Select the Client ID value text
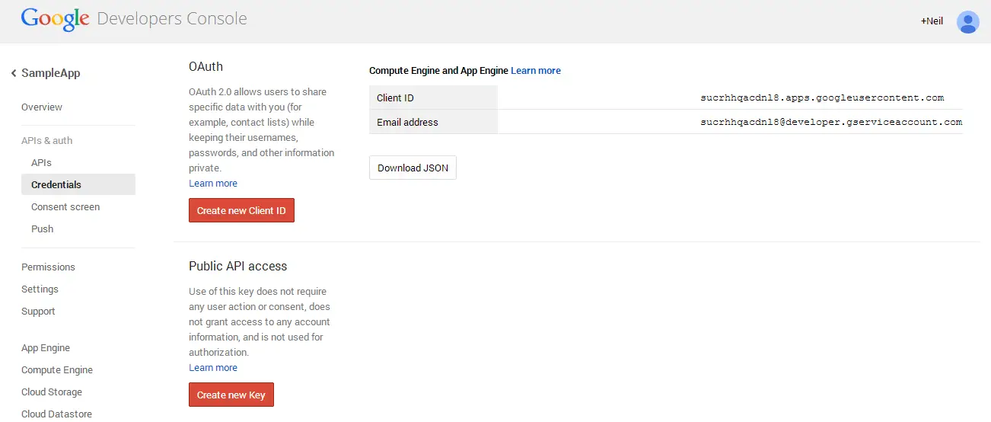 coord(822,98)
